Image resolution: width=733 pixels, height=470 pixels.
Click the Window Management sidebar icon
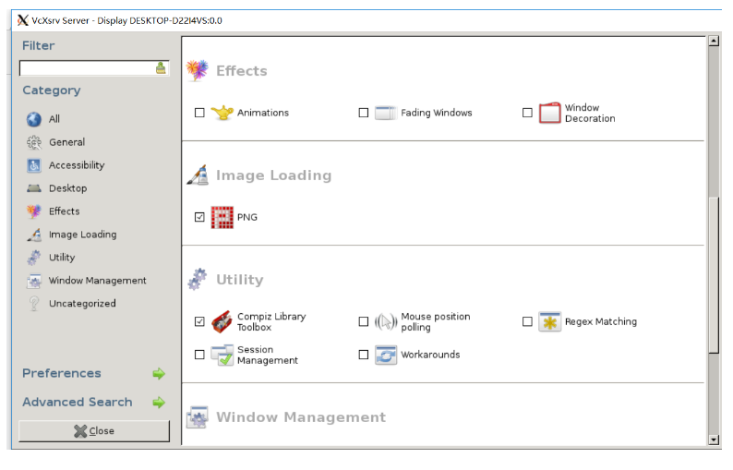coord(33,281)
